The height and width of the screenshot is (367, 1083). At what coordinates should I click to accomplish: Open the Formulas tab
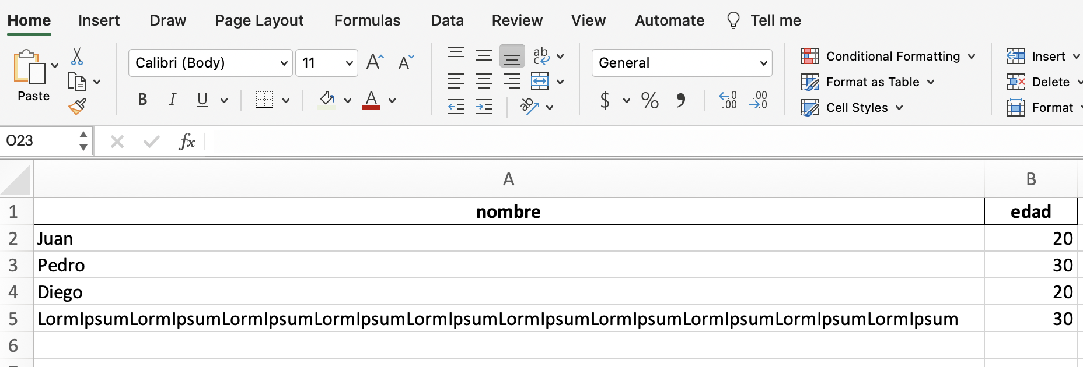click(x=368, y=20)
